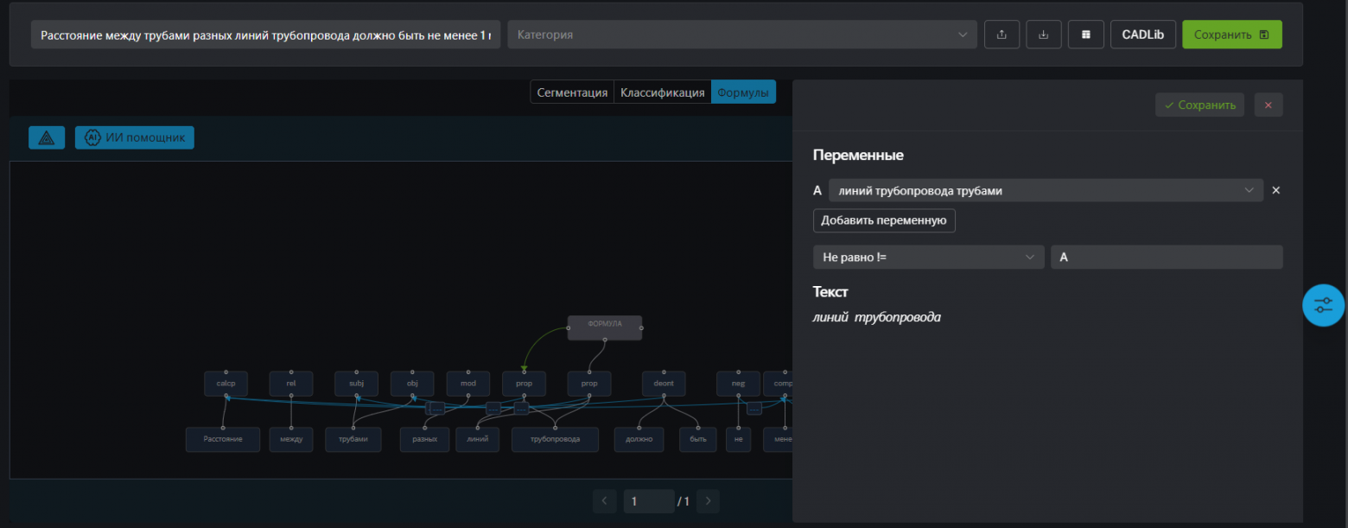Open the Не равно != operator dropdown
The image size is (1348, 528).
[928, 257]
